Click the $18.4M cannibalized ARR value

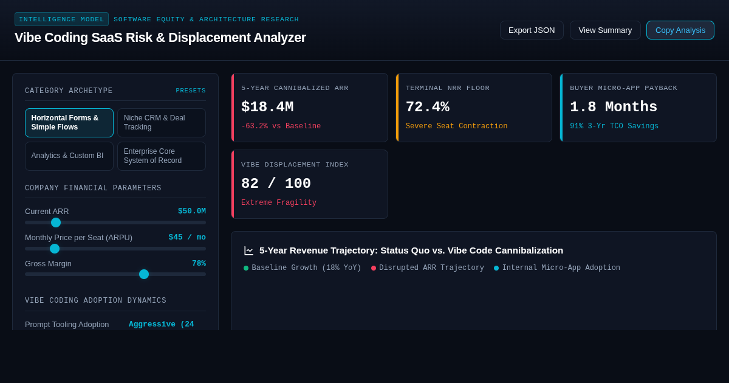(267, 107)
